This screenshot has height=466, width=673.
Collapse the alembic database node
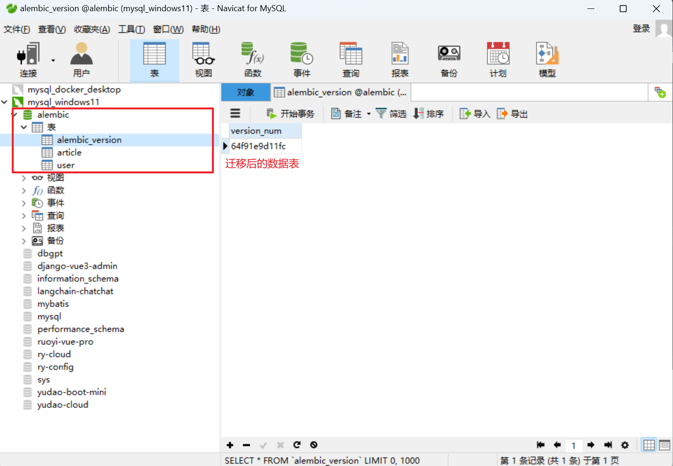[14, 114]
